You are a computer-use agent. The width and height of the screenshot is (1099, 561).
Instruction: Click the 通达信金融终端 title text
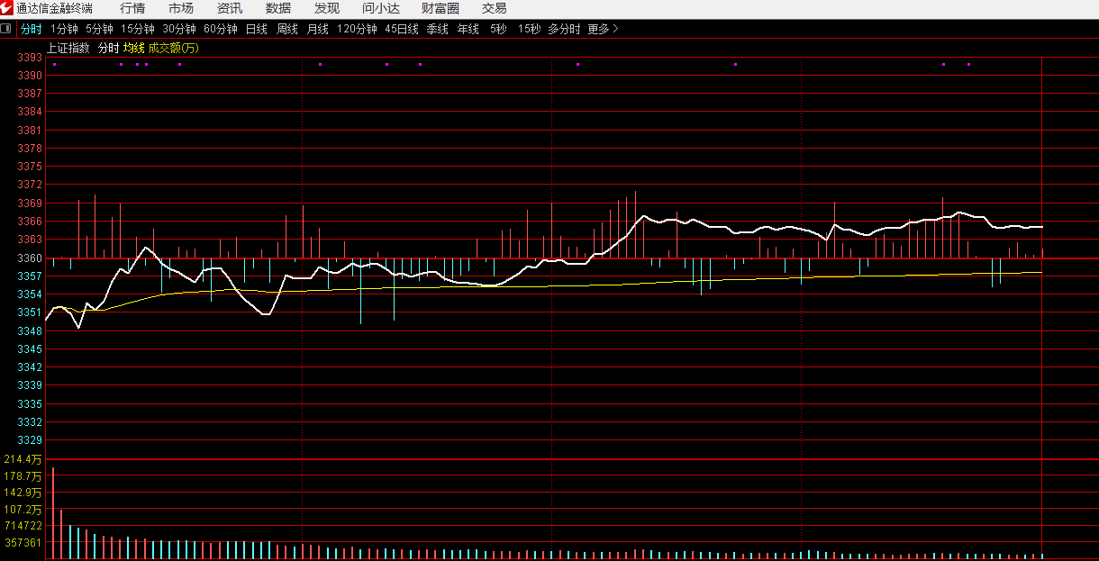coord(55,8)
